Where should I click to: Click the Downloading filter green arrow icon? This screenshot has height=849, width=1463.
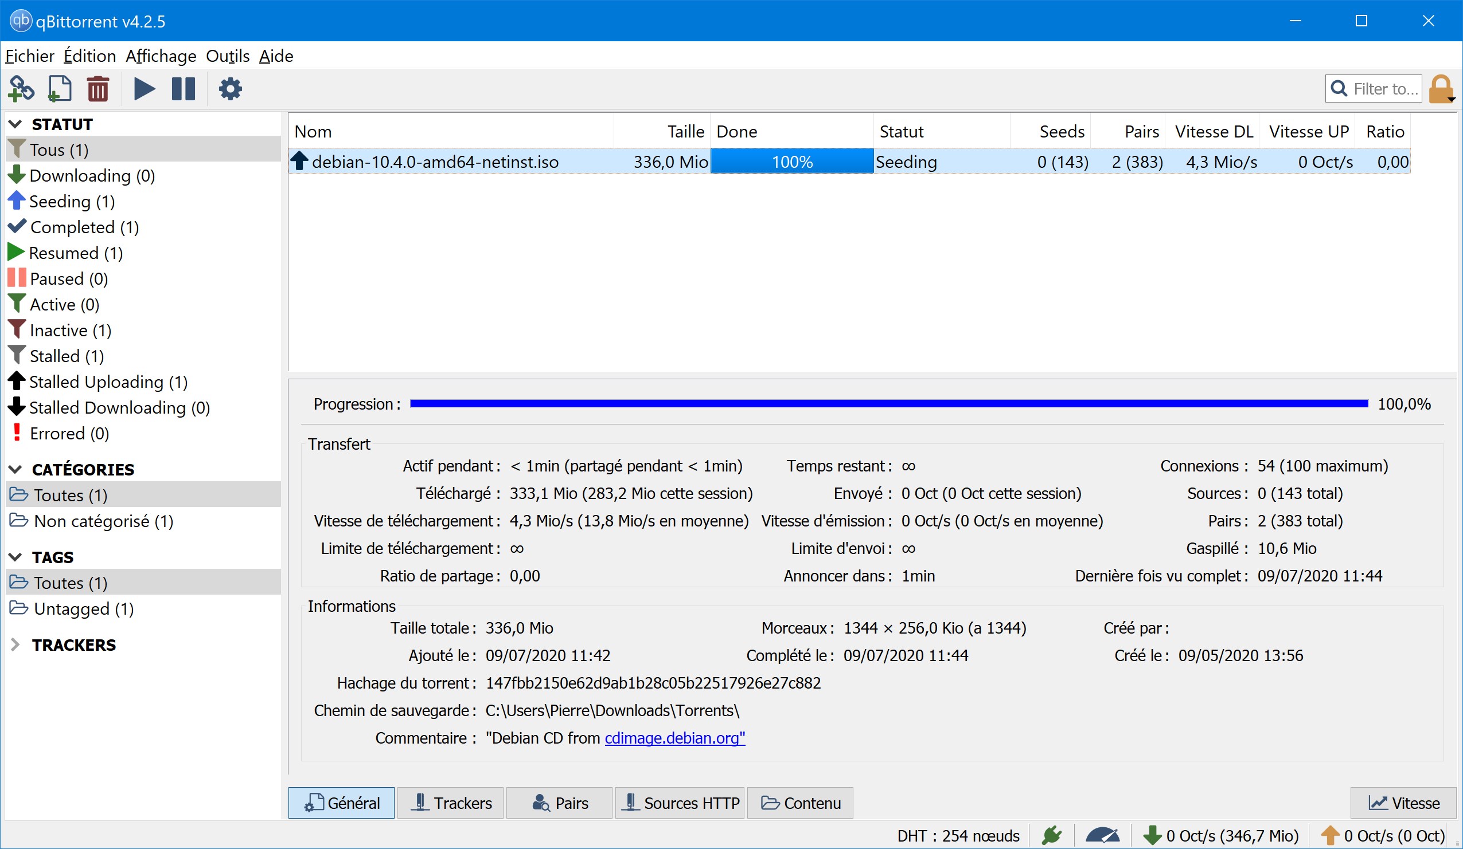[17, 174]
